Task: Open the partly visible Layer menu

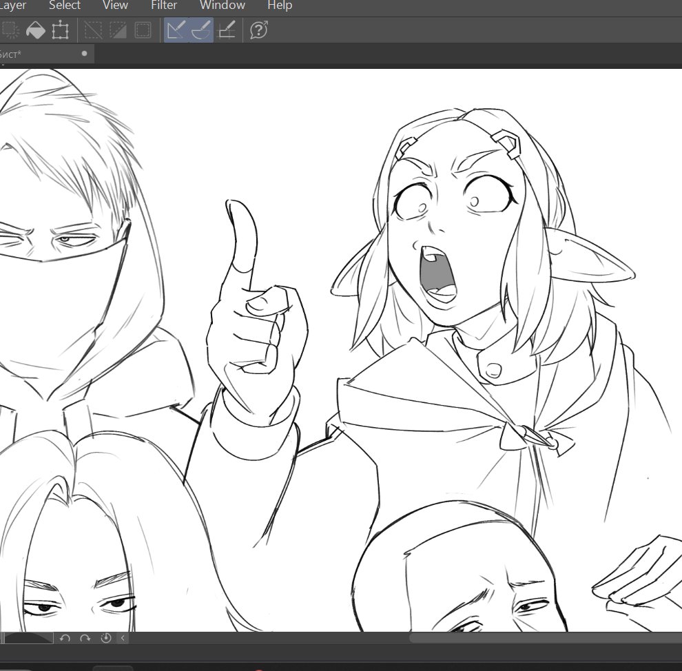Action: [13, 6]
